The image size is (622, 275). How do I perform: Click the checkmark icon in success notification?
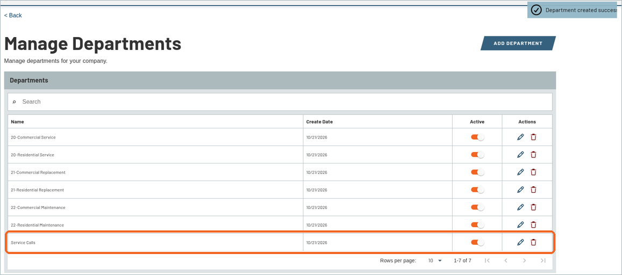tap(536, 10)
